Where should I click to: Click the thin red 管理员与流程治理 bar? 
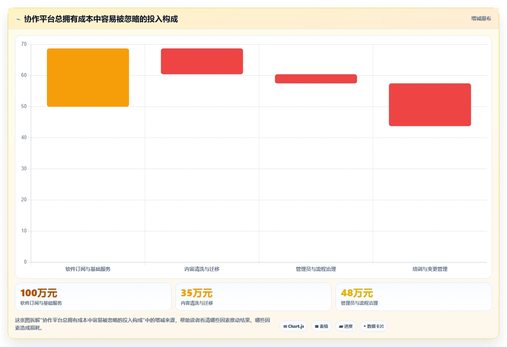point(316,79)
